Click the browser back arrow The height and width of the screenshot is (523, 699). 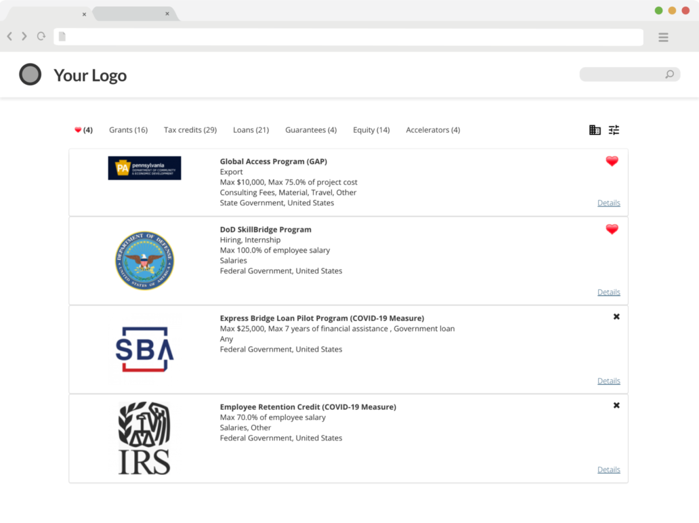click(9, 37)
